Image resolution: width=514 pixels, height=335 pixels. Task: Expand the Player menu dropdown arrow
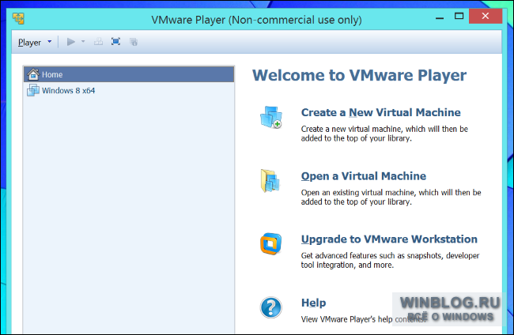pyautogui.click(x=50, y=42)
